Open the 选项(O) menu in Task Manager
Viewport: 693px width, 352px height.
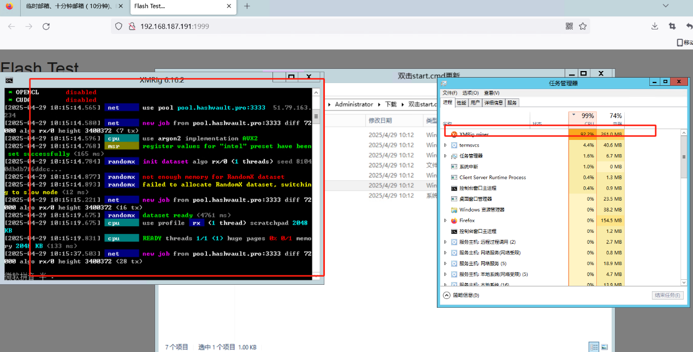pyautogui.click(x=470, y=93)
